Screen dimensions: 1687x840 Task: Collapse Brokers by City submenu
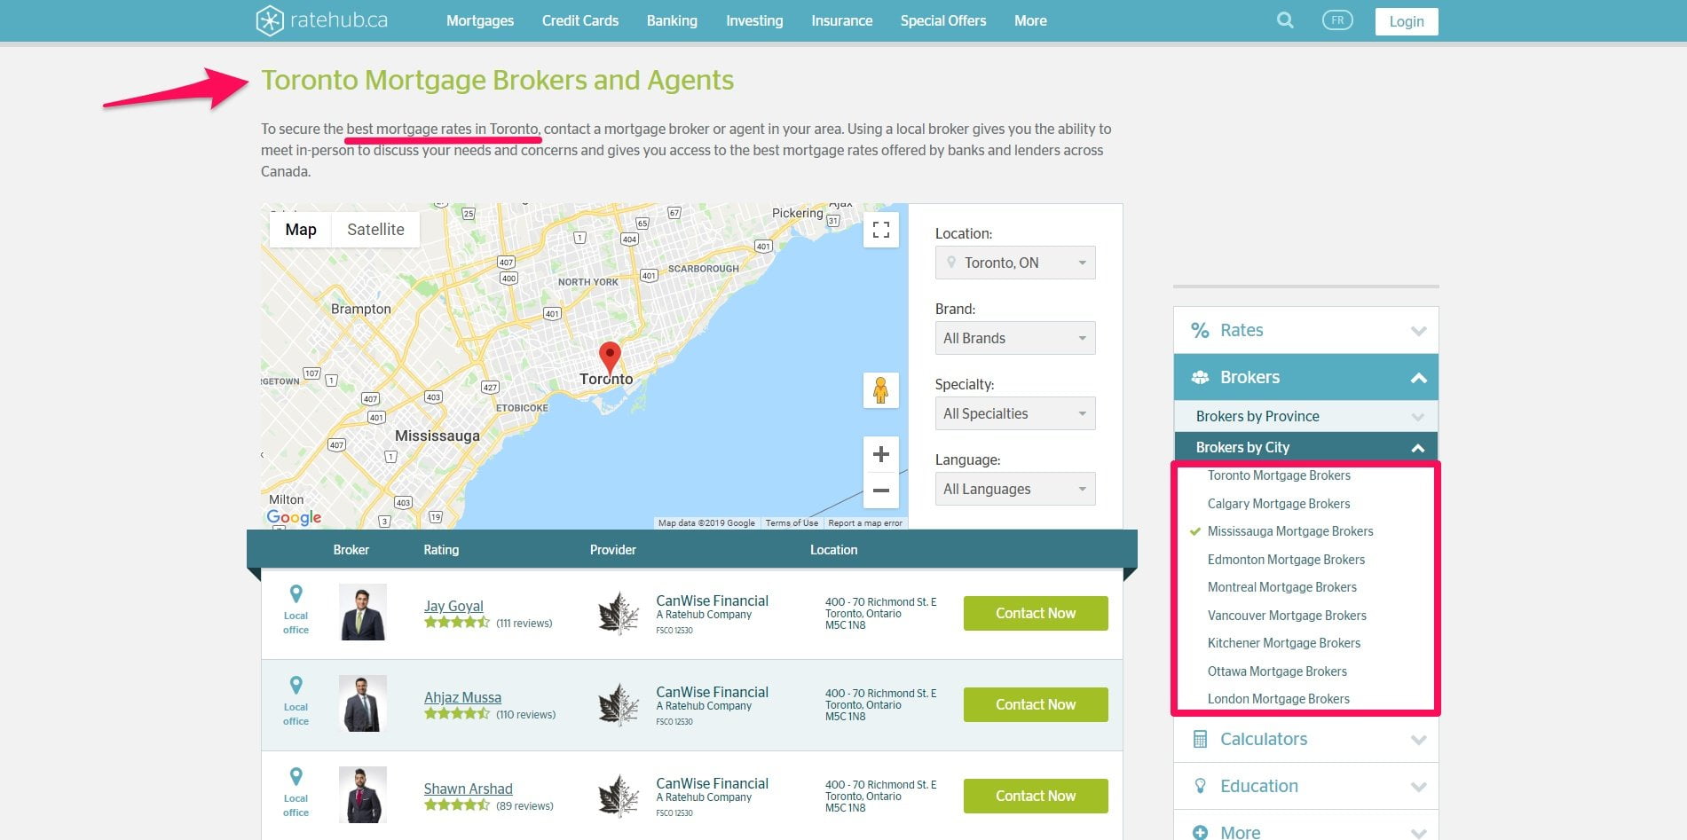pyautogui.click(x=1306, y=447)
